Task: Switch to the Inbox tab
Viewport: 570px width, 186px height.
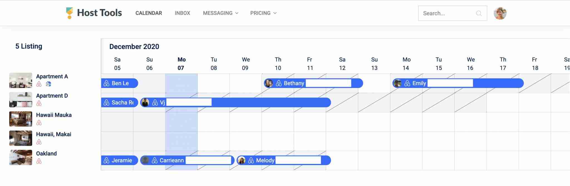Action: (182, 13)
